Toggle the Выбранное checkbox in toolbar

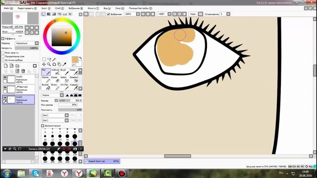click(x=108, y=14)
